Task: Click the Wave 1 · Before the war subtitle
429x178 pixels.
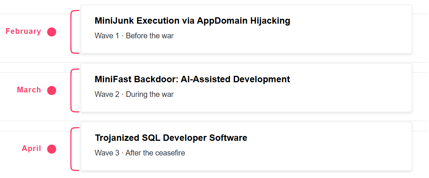Action: (134, 36)
